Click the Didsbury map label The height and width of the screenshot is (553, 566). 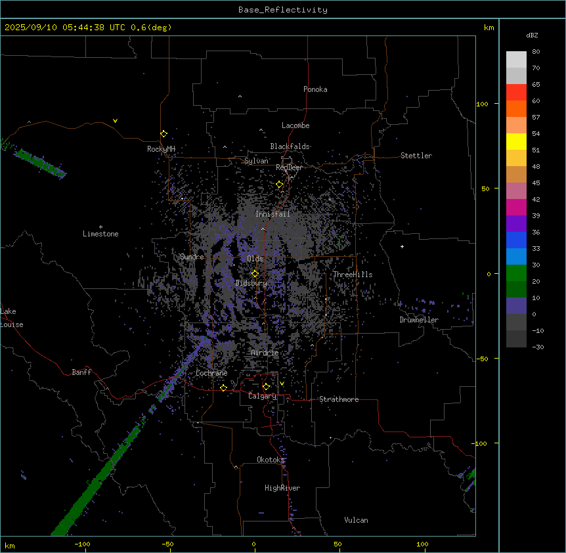coord(251,283)
